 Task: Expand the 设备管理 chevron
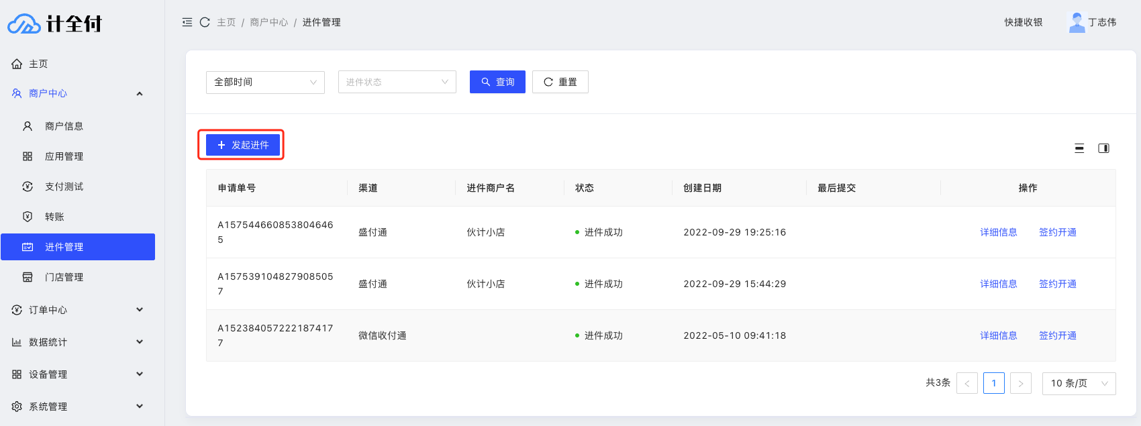tap(140, 374)
